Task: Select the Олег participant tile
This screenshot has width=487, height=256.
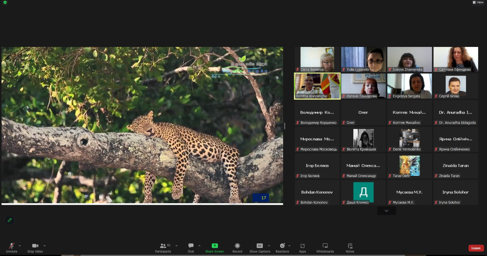Action: coord(364,113)
